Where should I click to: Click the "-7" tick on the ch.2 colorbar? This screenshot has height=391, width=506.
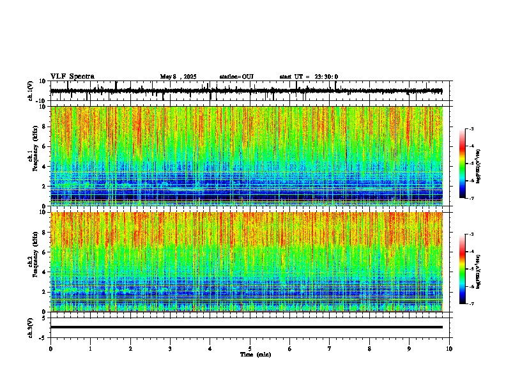pos(471,304)
